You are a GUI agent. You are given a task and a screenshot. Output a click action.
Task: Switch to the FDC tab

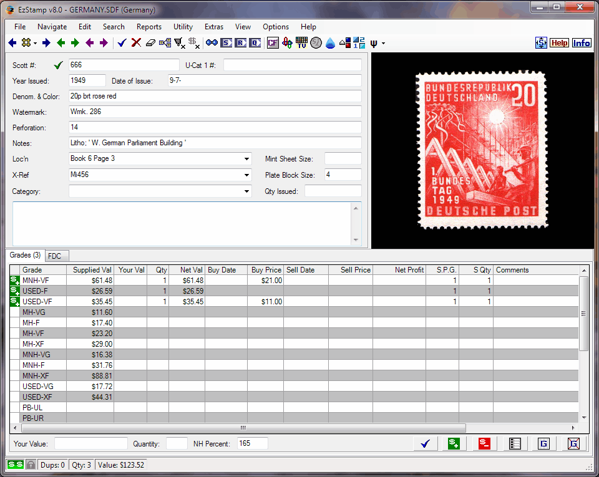coord(56,256)
